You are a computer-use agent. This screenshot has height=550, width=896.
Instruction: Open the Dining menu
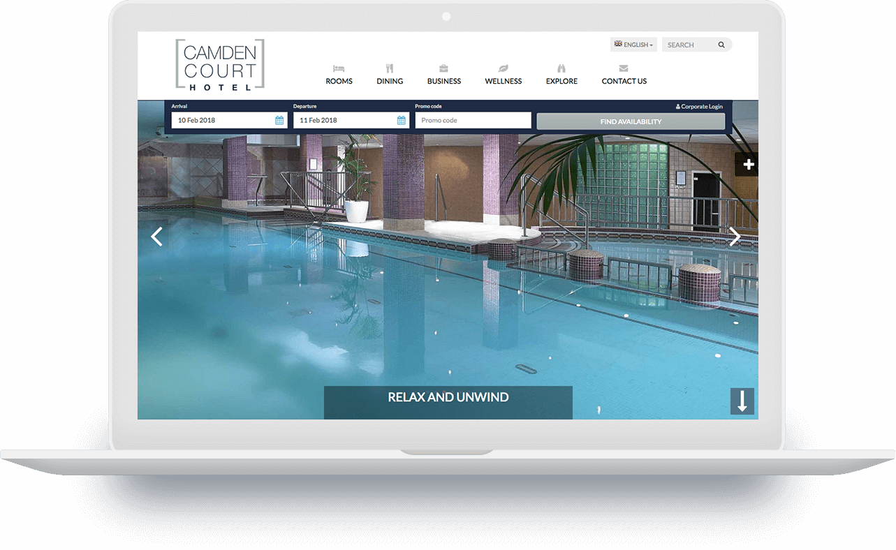(390, 81)
